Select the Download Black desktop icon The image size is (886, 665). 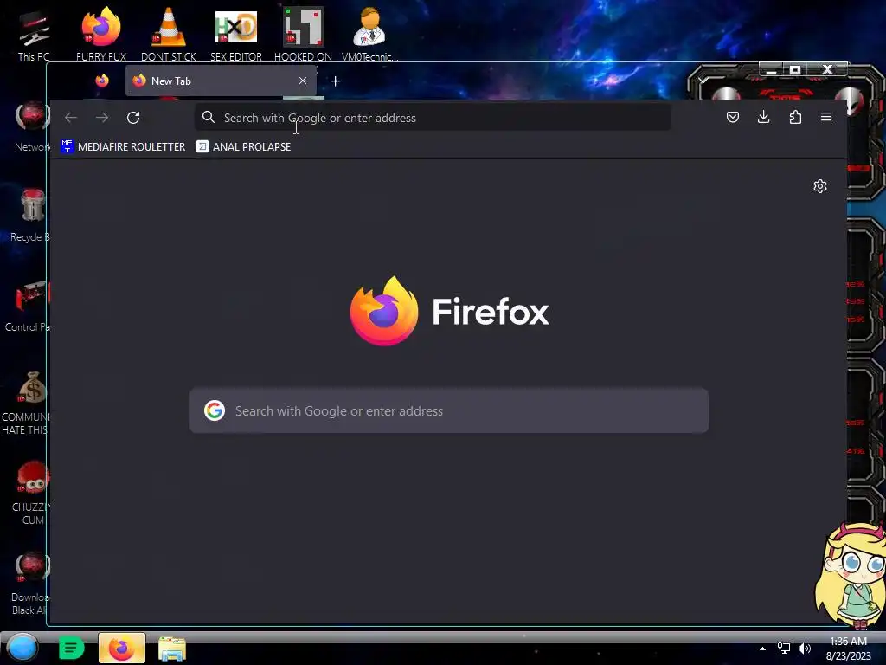(30, 584)
